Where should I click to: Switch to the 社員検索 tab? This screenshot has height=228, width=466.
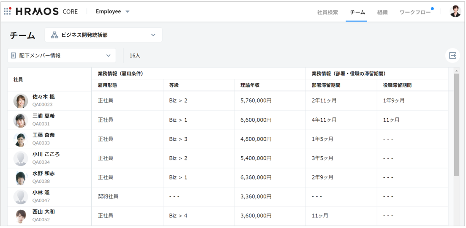(x=327, y=12)
